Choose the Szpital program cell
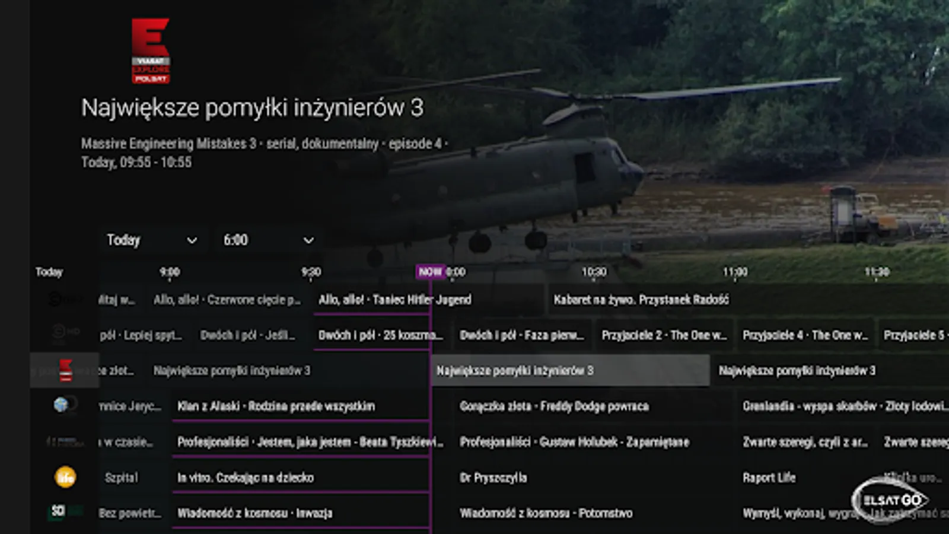The width and height of the screenshot is (949, 534). [135, 478]
